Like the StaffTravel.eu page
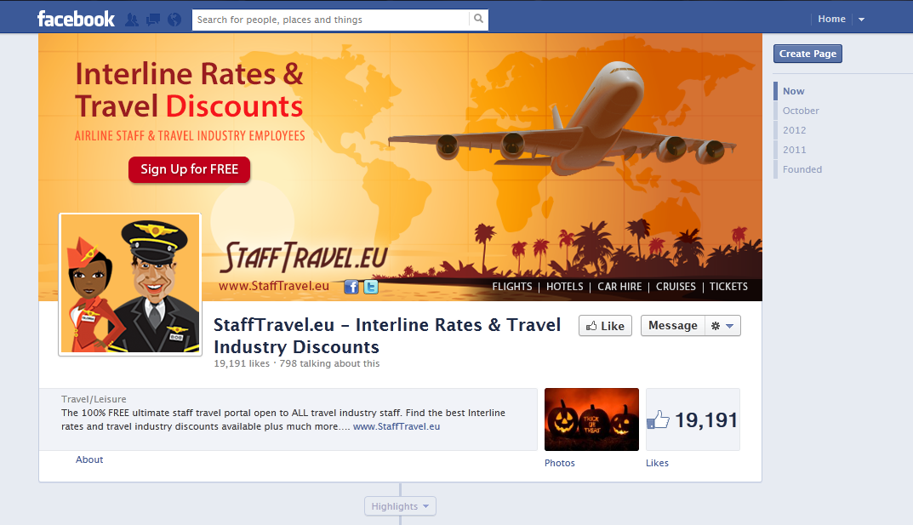The image size is (913, 525). tap(605, 326)
